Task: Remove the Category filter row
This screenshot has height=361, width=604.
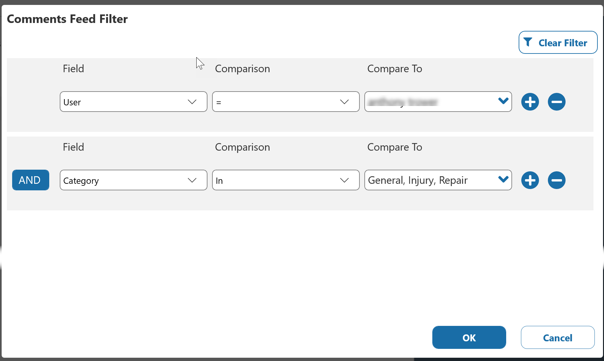Action: 556,180
